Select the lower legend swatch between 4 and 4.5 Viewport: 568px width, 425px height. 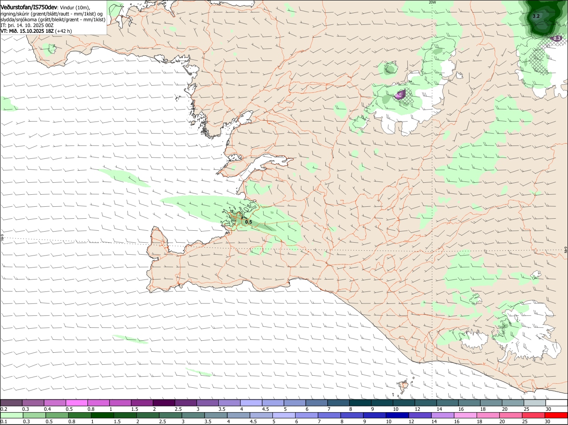(239, 415)
